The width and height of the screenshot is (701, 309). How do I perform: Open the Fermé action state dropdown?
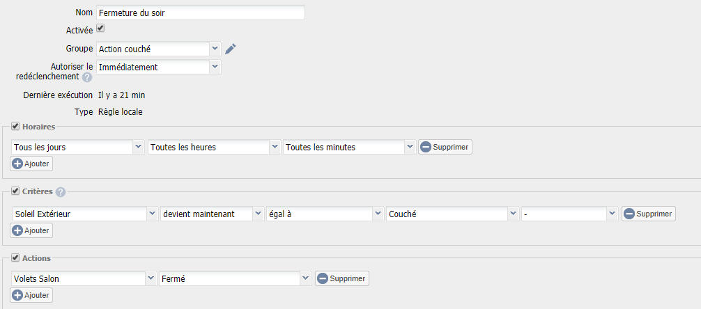coord(235,278)
